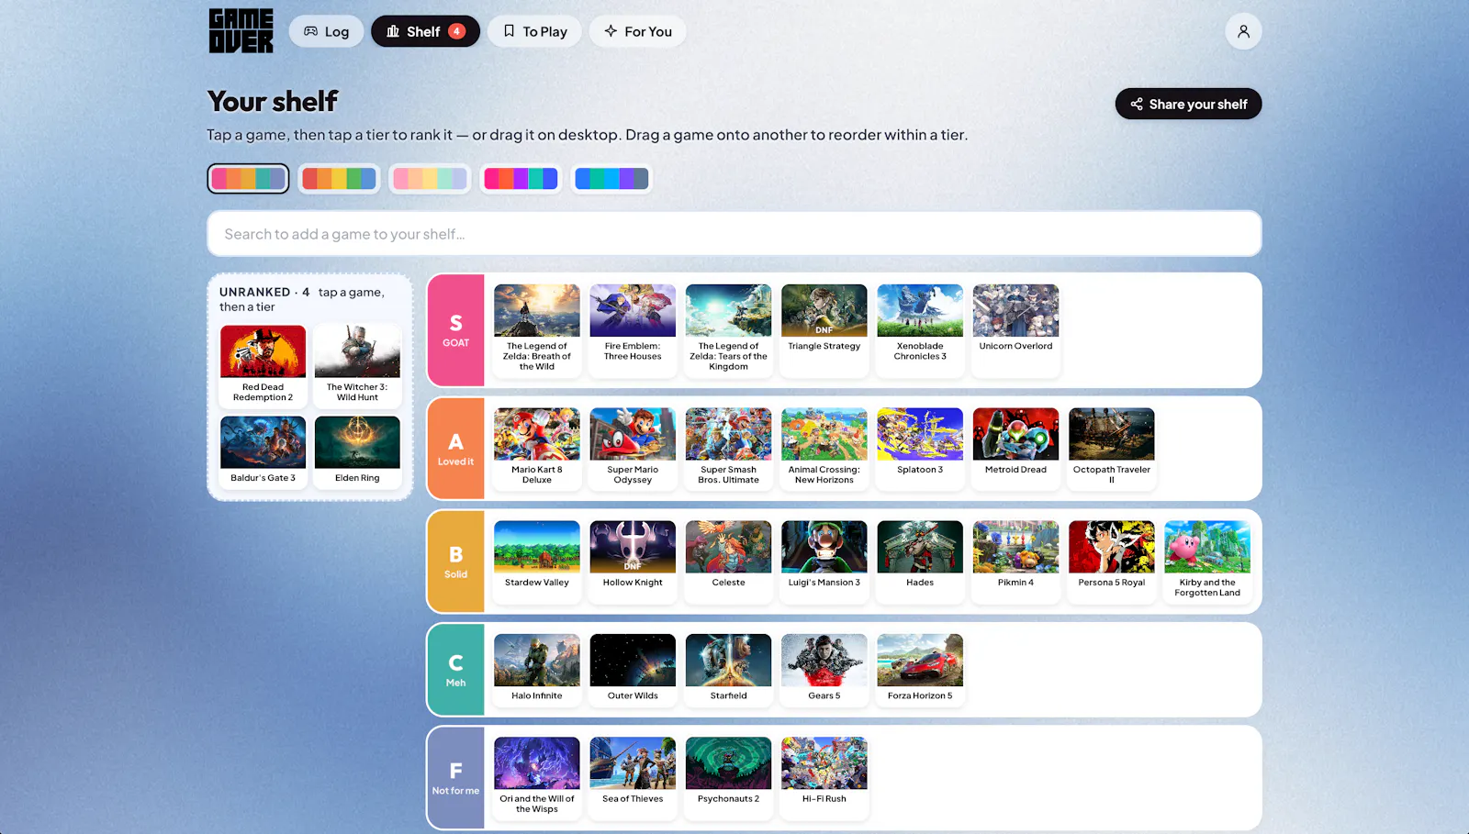Select the Triangle Strategy game card
Screen dimensions: 1469x834
(824, 330)
